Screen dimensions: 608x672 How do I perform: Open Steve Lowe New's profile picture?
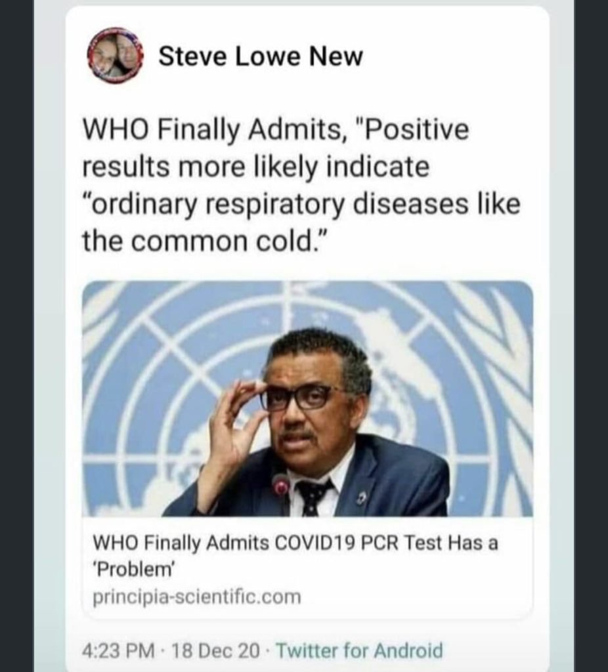tap(114, 55)
